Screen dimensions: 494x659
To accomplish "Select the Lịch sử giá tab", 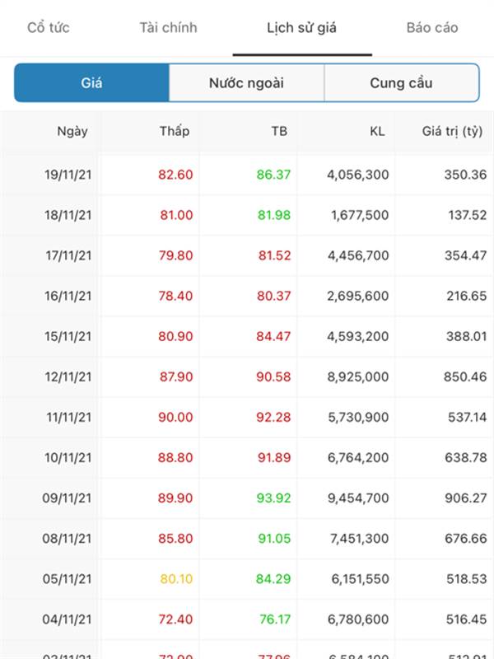I will coord(302,28).
